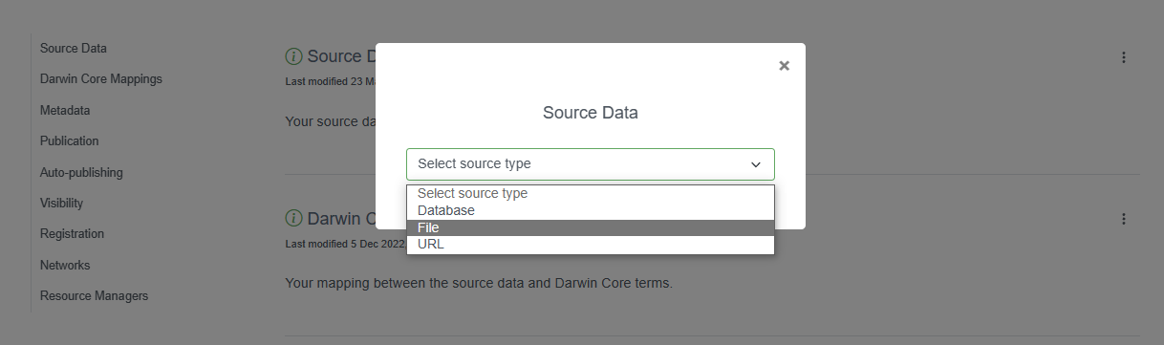
Task: Click the 'Last modified 5 Dec 2022' text
Action: point(345,244)
